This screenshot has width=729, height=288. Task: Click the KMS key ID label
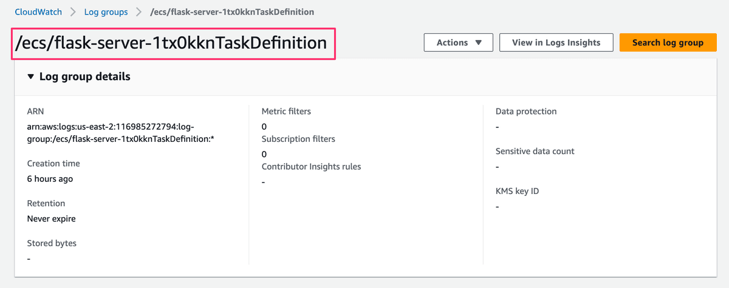(517, 191)
